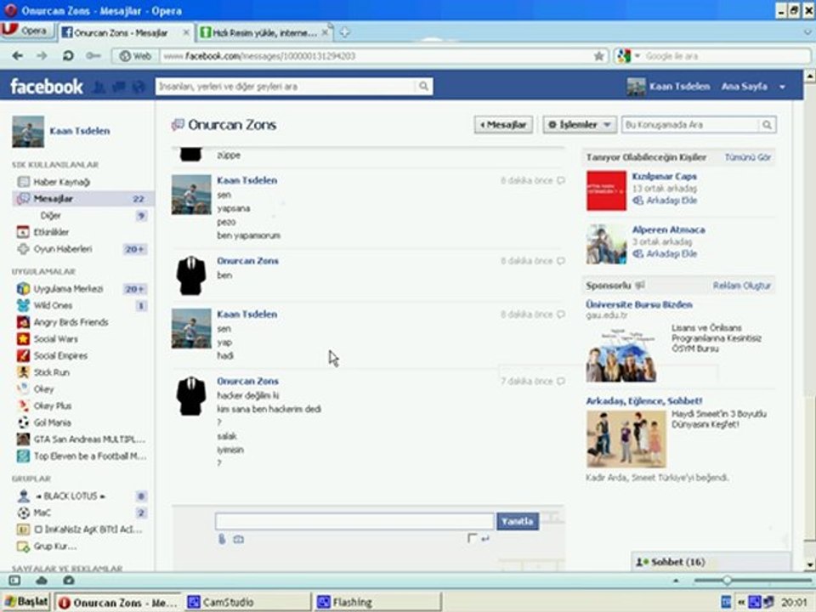Launch Angry Birds Friends app
The width and height of the screenshot is (816, 612).
71,322
